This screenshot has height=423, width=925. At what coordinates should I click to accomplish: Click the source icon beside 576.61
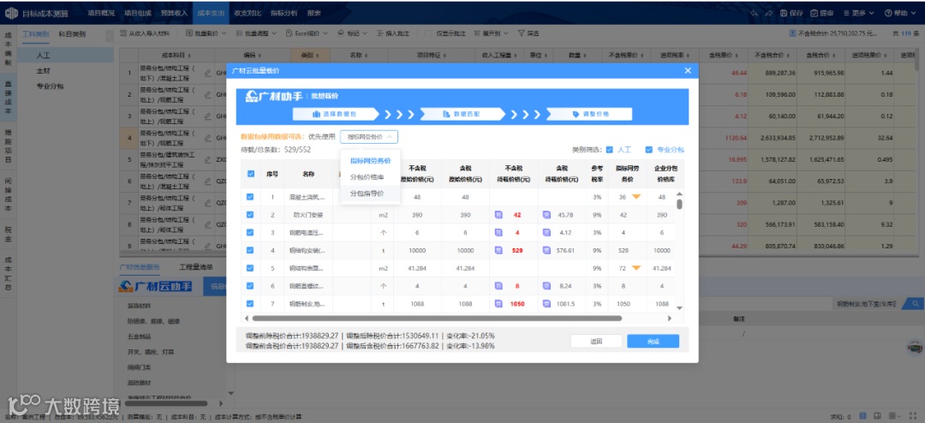[546, 250]
